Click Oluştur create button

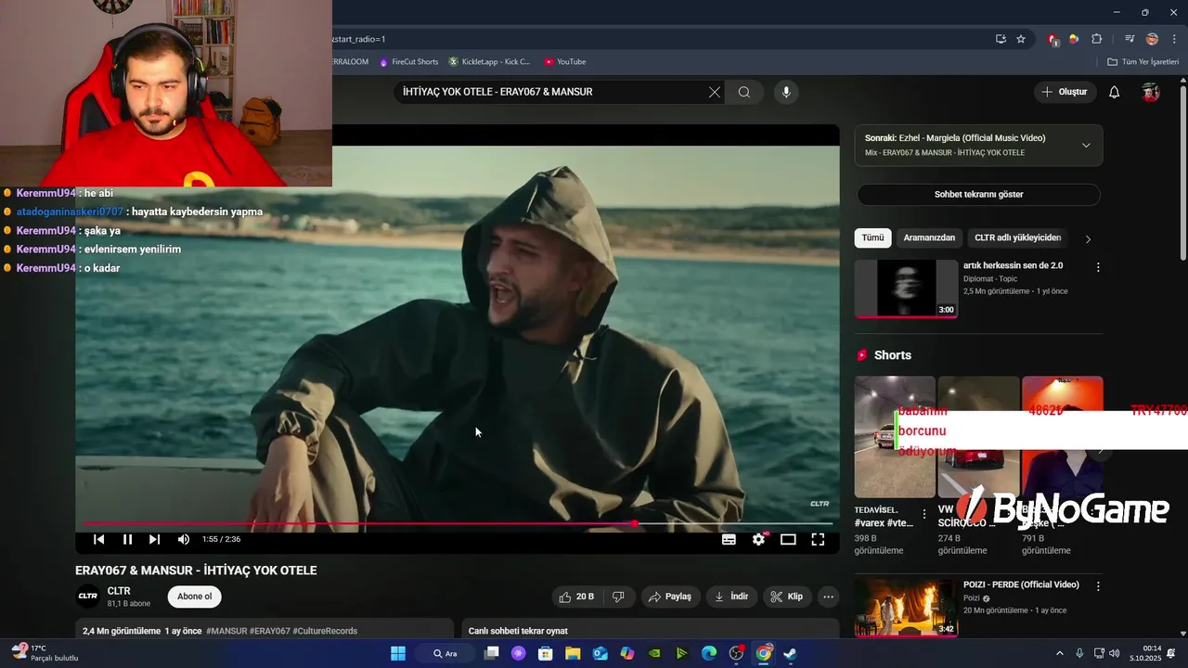[x=1064, y=92]
